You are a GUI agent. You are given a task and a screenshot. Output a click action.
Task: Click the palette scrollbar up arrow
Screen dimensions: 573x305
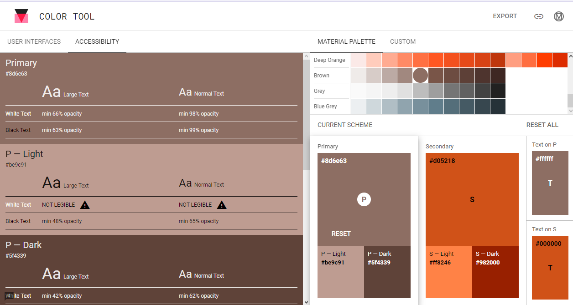click(570, 56)
